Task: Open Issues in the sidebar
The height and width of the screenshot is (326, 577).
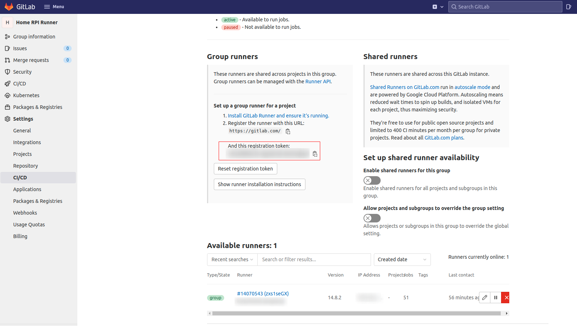Action: [x=20, y=48]
